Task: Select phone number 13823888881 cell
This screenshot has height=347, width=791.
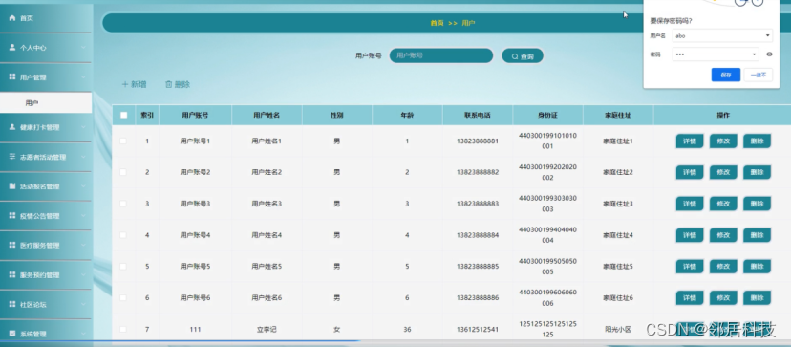Action: [478, 141]
